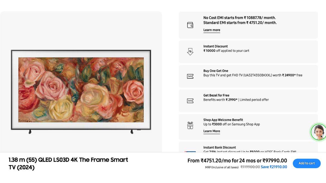Select the Get Bezel for Free offer card

pyautogui.click(x=248, y=101)
